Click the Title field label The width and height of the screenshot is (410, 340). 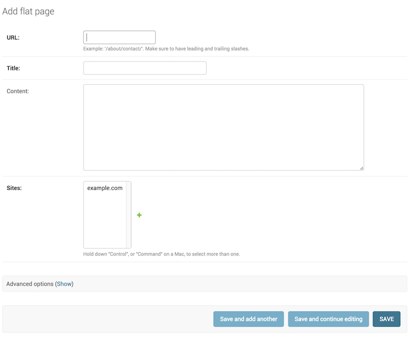13,68
